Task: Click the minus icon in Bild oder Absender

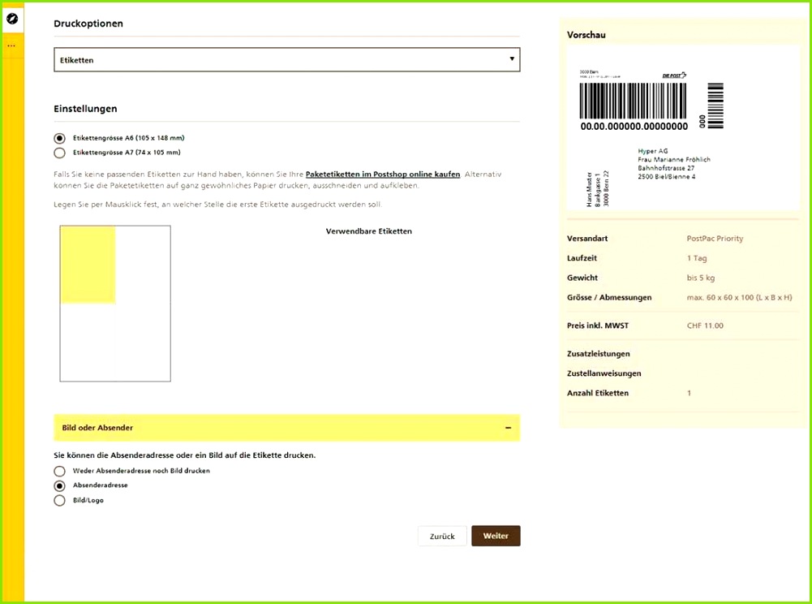Action: pos(508,428)
